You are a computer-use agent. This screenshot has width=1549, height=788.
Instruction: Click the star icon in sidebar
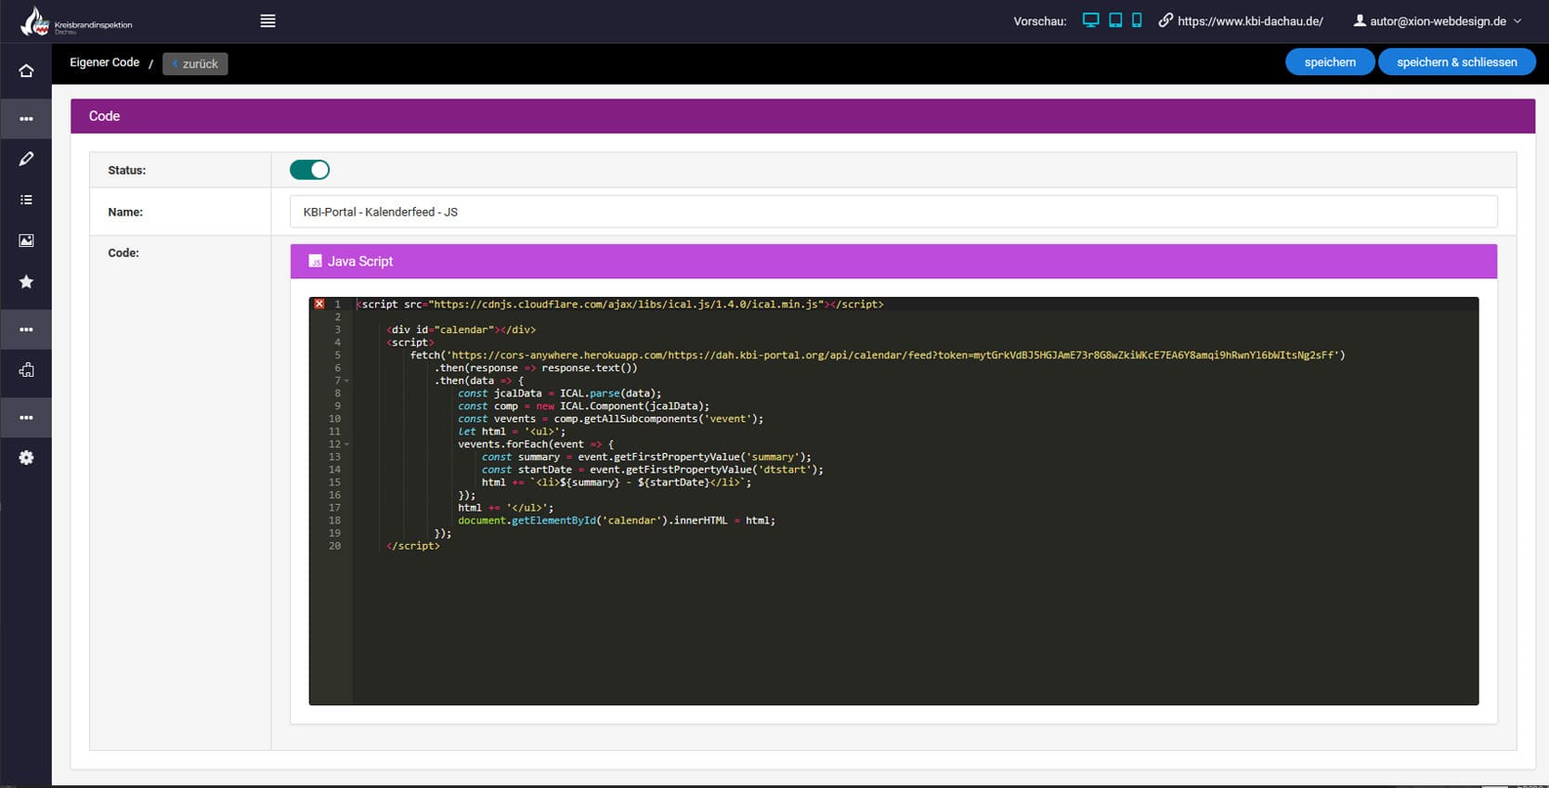click(26, 281)
